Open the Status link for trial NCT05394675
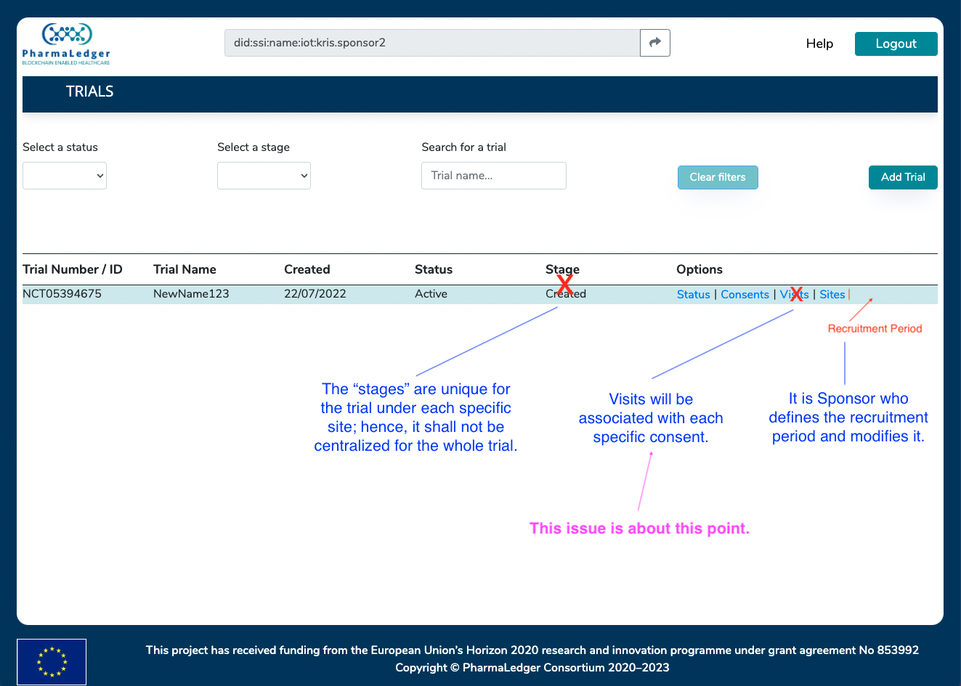961x686 pixels. (x=693, y=294)
